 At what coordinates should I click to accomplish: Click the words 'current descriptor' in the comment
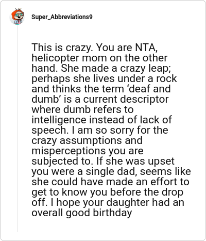coord(126,99)
